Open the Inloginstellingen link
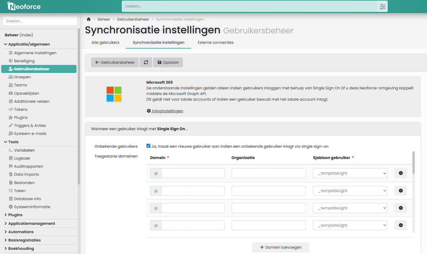This screenshot has height=254, width=427. tap(167, 111)
